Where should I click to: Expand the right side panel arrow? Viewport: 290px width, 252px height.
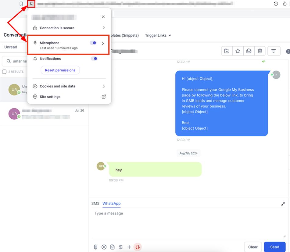[x=288, y=52]
